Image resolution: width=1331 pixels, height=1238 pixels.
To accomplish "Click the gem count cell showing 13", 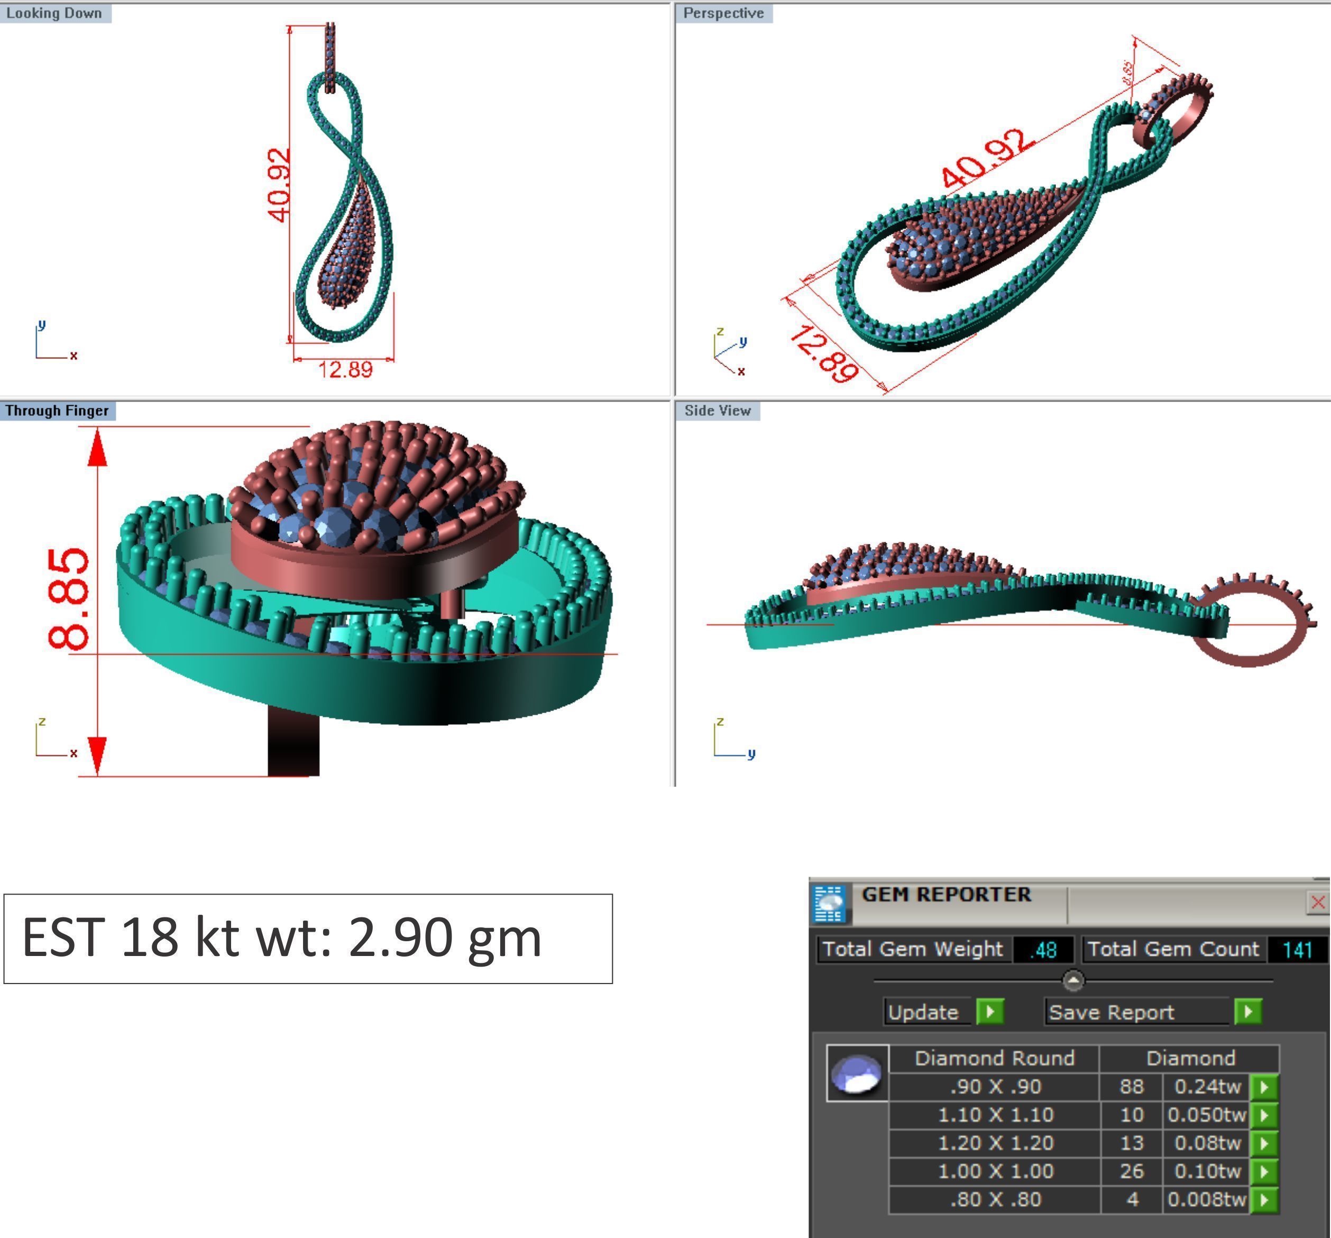I will pyautogui.click(x=1132, y=1143).
